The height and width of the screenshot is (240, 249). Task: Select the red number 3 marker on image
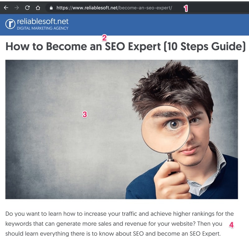click(x=85, y=114)
